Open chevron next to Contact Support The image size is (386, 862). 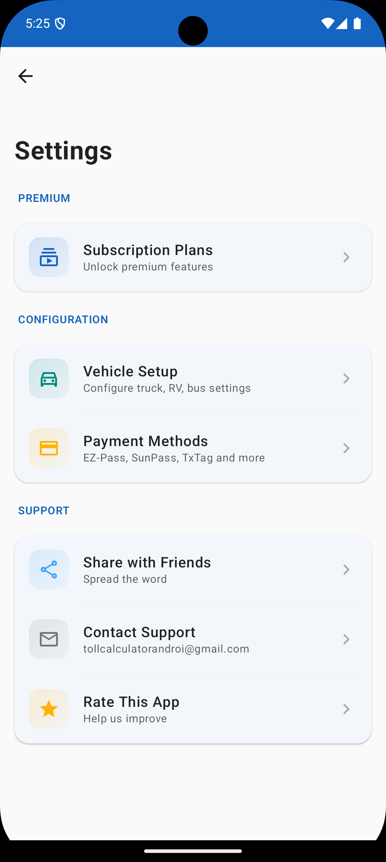346,639
